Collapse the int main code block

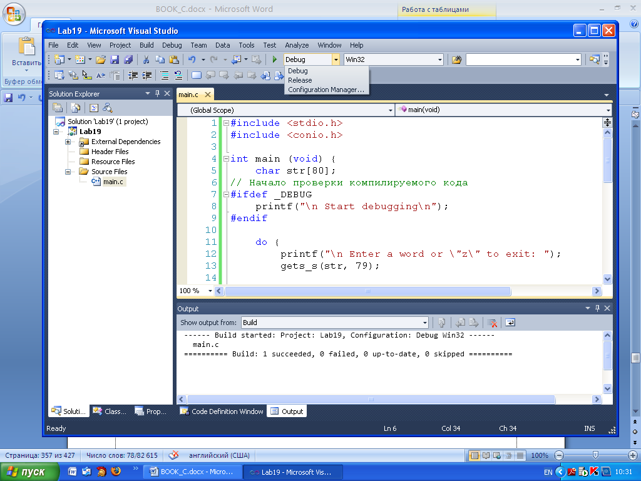[x=226, y=159]
